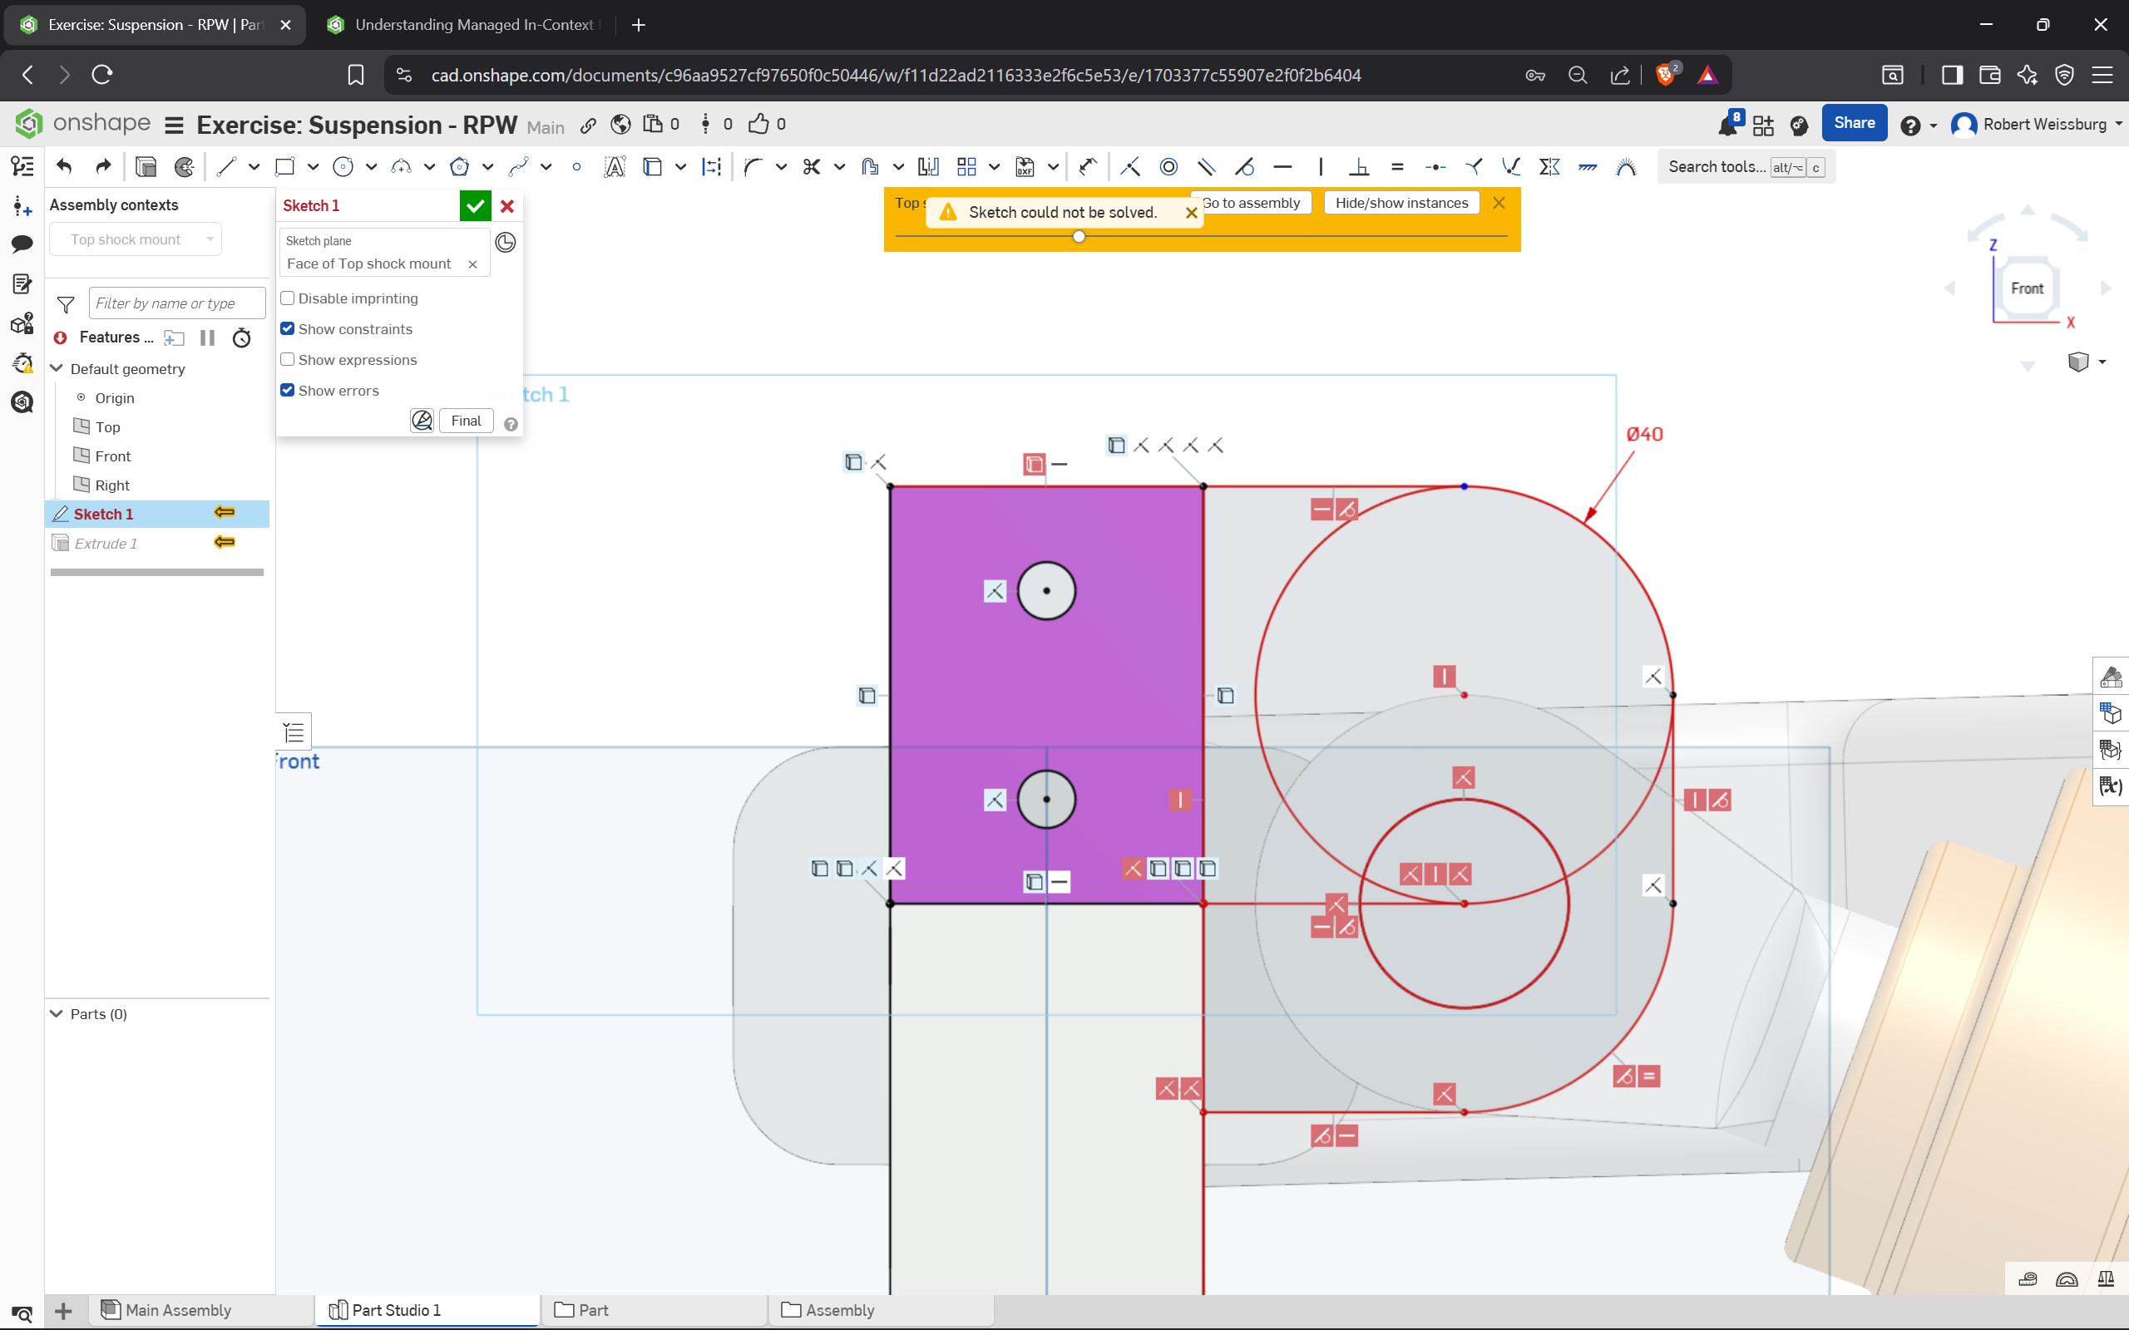Select the Line sketch tool
This screenshot has height=1330, width=2129.
(226, 166)
